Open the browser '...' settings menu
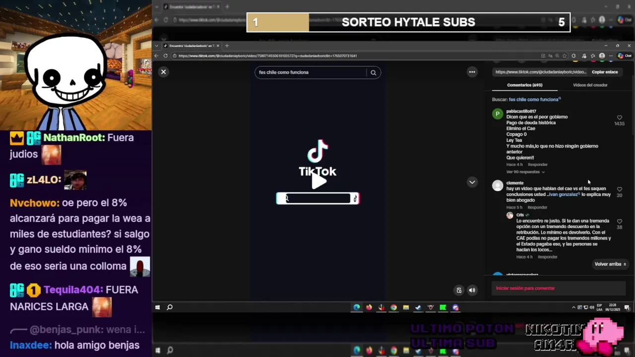Image resolution: width=635 pixels, height=357 pixels. (611, 56)
